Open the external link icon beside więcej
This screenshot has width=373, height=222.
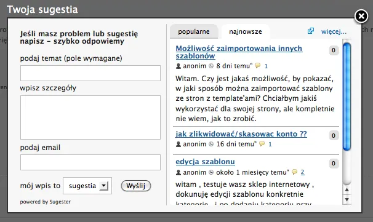point(311,31)
